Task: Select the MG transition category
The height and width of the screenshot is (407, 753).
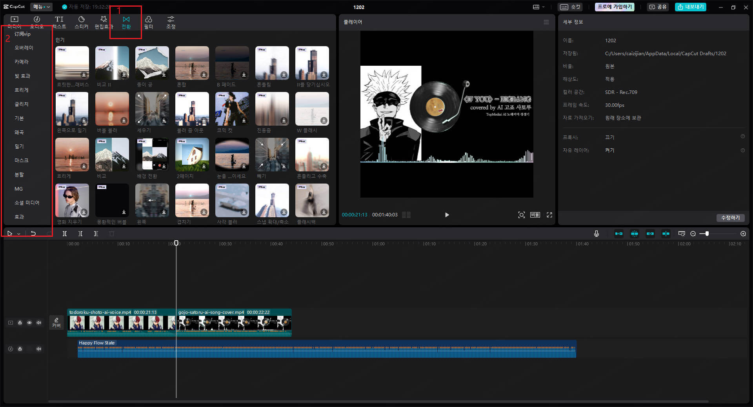Action: click(x=19, y=189)
